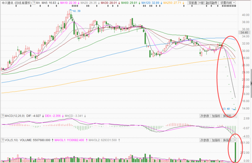Close the VOL indicator panel
This screenshot has height=163, width=252.
pyautogui.click(x=235, y=140)
